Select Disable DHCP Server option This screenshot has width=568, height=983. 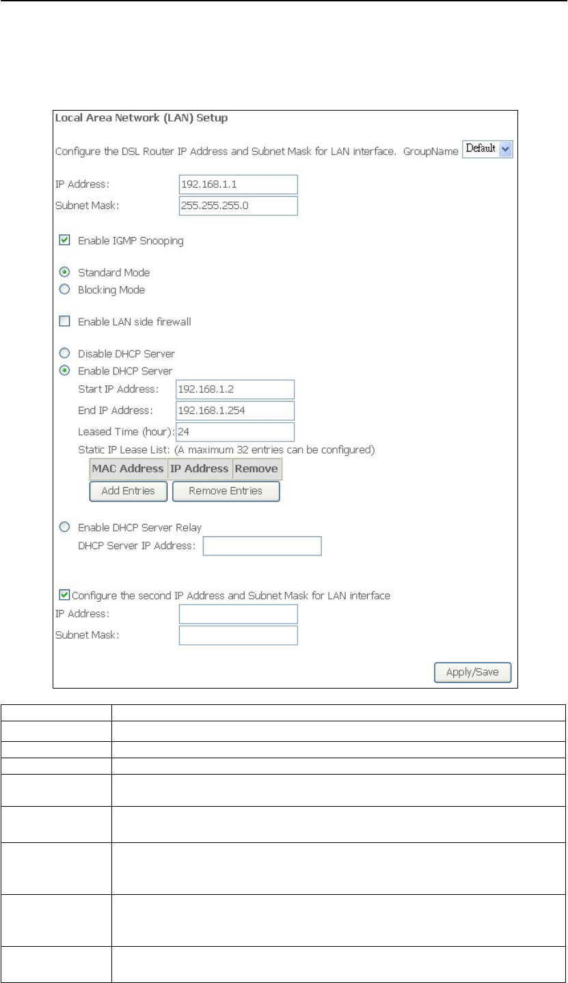64,353
